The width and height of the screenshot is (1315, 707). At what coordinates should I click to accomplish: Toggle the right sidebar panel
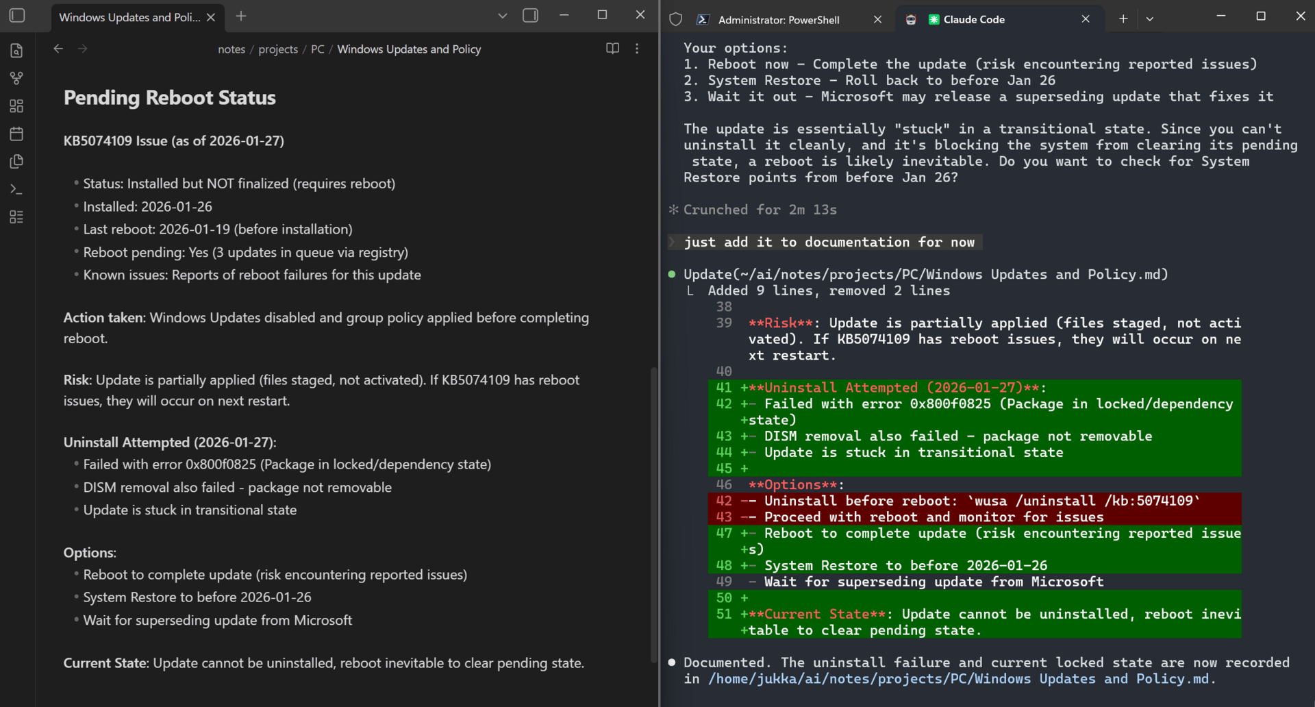[530, 16]
